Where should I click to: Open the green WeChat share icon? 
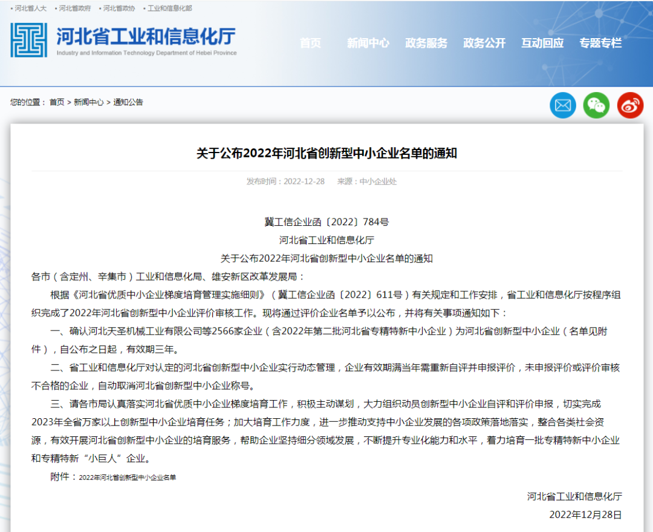coord(596,106)
